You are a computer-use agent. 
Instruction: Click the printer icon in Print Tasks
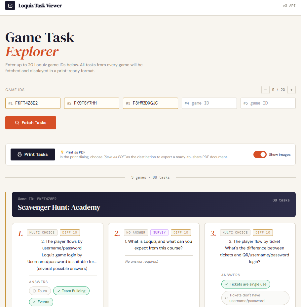point(20,154)
